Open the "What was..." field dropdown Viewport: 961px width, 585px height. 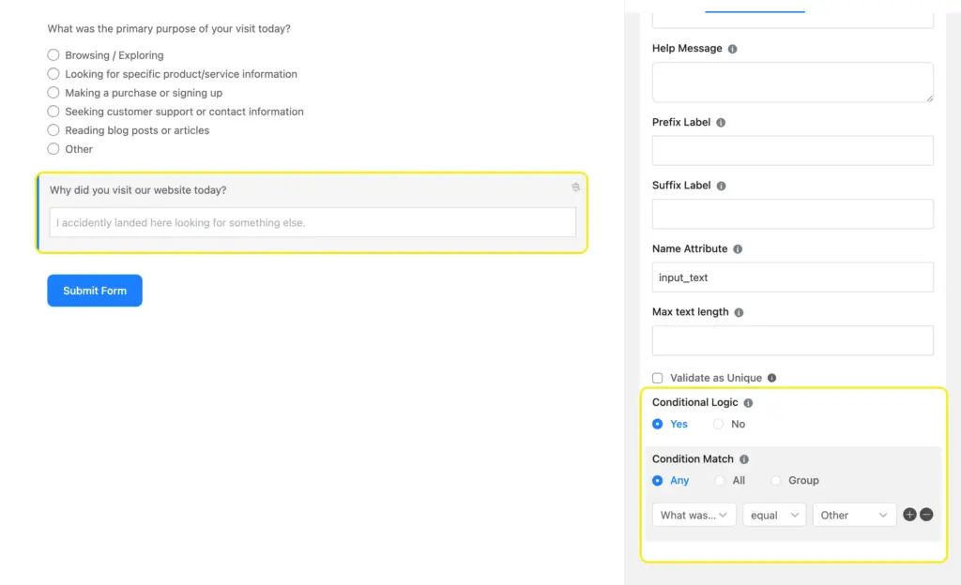click(x=694, y=514)
